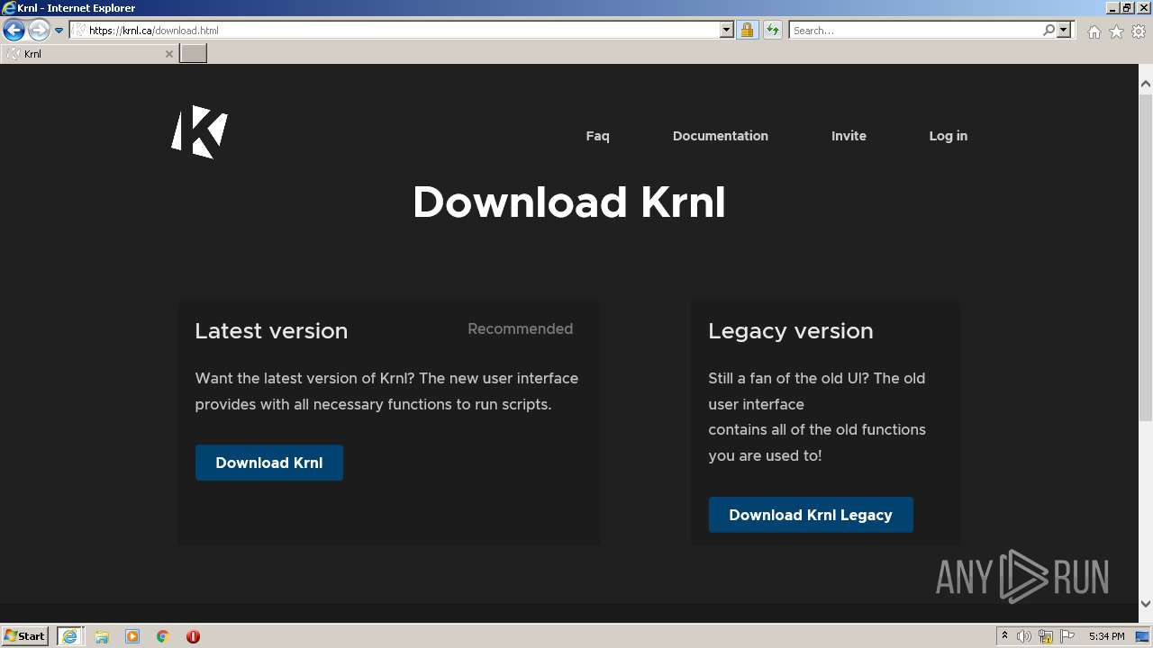The width and height of the screenshot is (1153, 648).
Task: Click the security lock icon
Action: point(747,30)
